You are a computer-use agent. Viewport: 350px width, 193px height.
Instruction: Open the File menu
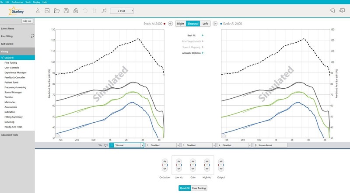pos(1,2)
